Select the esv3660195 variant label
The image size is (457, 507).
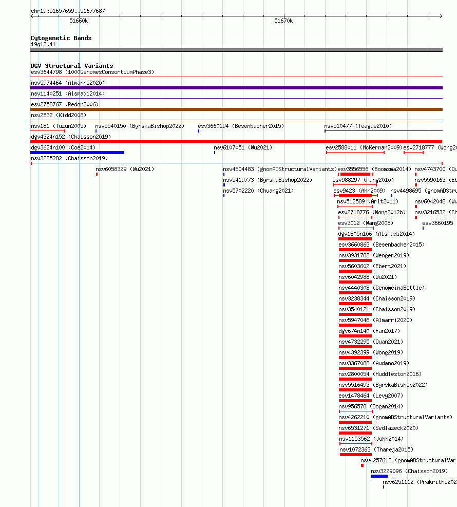(x=437, y=223)
